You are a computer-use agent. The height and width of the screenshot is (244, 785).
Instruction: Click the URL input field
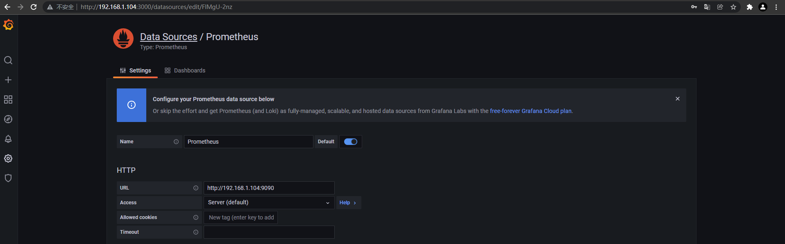[269, 188]
